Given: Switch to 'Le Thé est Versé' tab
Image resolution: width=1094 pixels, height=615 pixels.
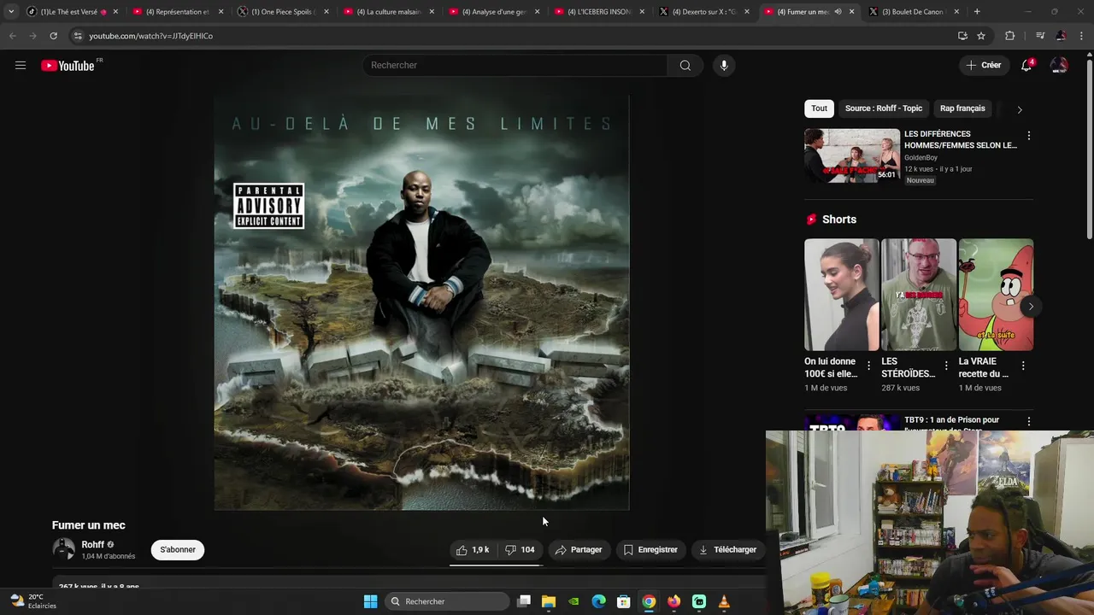Looking at the screenshot, I should [72, 12].
